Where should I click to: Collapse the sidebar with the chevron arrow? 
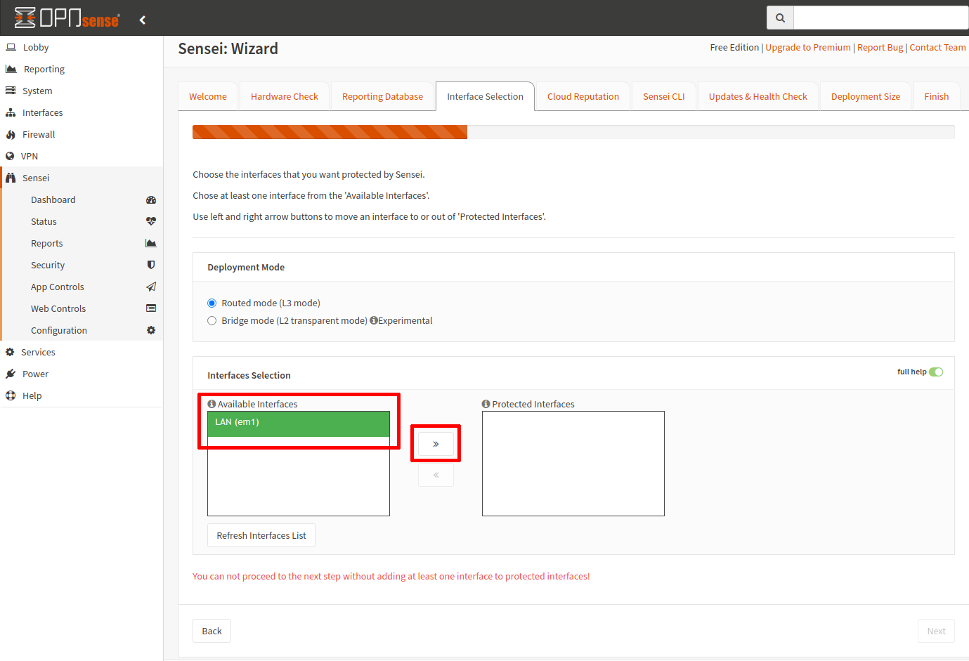(143, 20)
